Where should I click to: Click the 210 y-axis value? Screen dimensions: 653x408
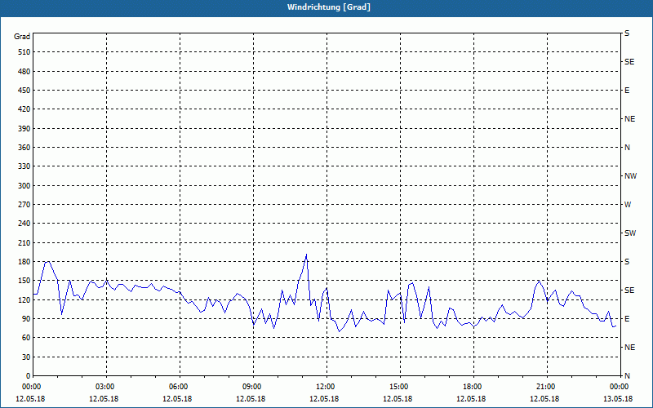click(24, 242)
